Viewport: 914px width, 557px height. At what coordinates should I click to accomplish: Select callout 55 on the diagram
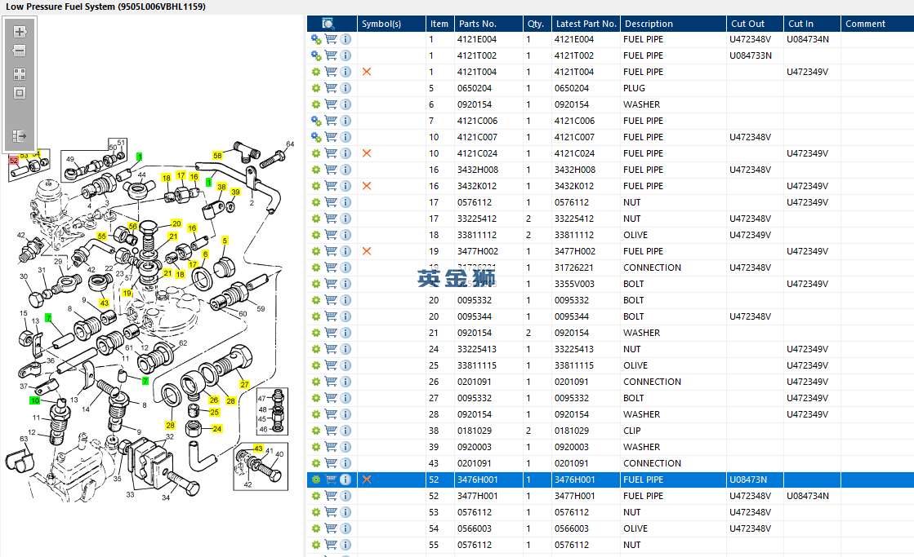pyautogui.click(x=102, y=237)
